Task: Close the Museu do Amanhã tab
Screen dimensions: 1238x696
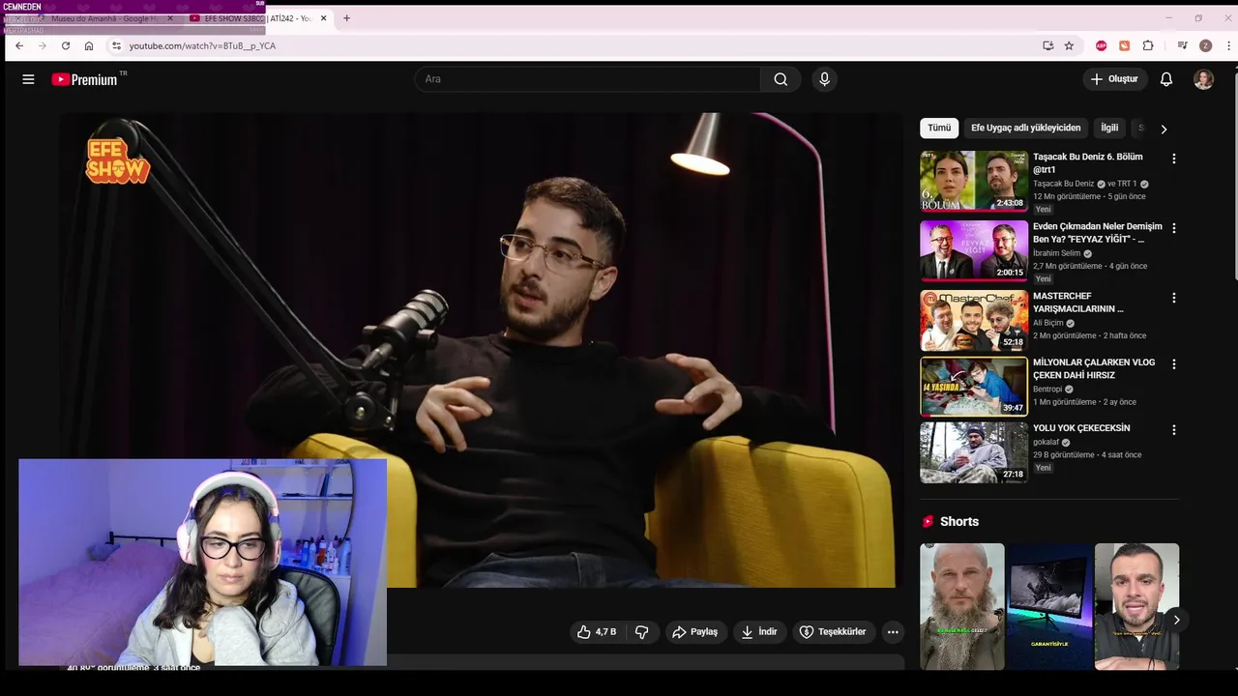Action: click(171, 18)
